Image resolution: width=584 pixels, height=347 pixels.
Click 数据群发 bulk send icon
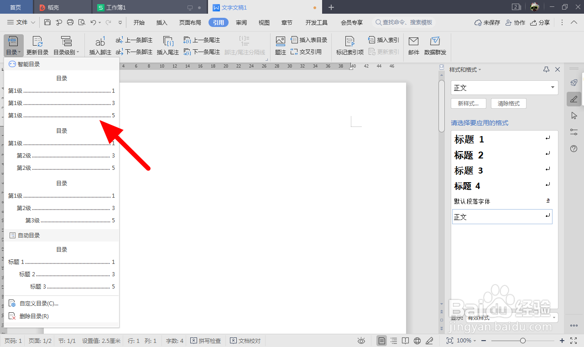click(x=435, y=46)
